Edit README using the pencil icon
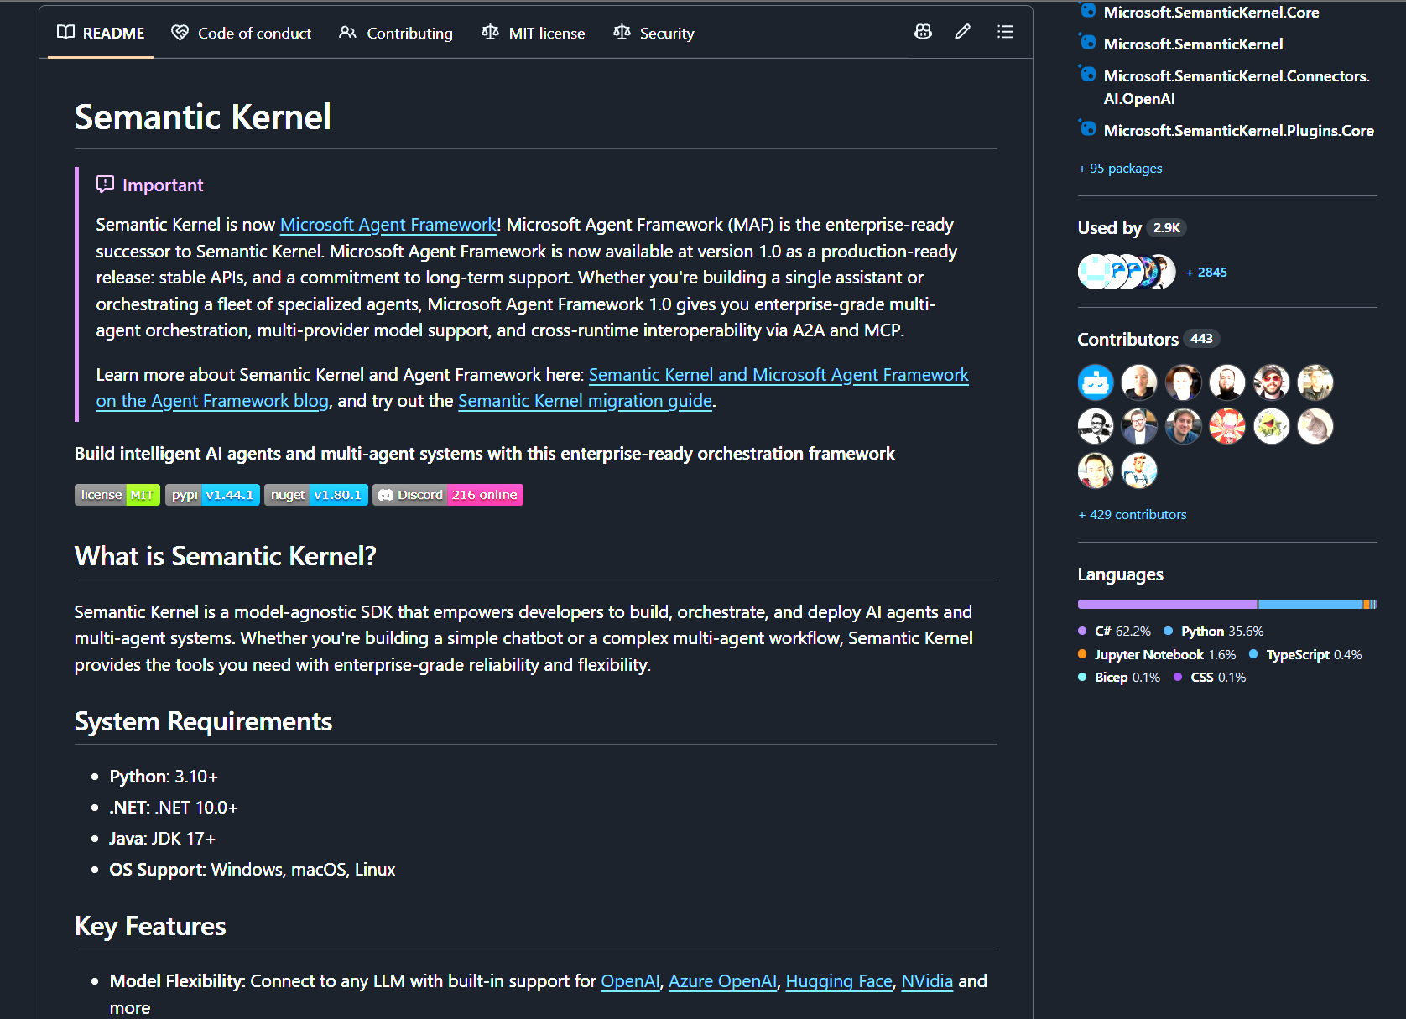 [x=963, y=32]
